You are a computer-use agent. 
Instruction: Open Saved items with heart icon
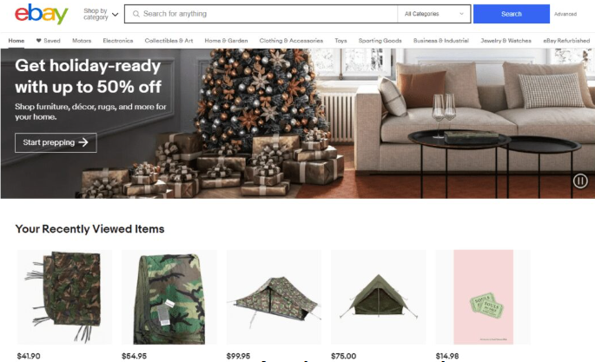point(48,41)
